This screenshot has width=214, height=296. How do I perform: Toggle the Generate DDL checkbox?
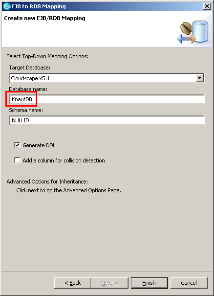tap(18, 145)
